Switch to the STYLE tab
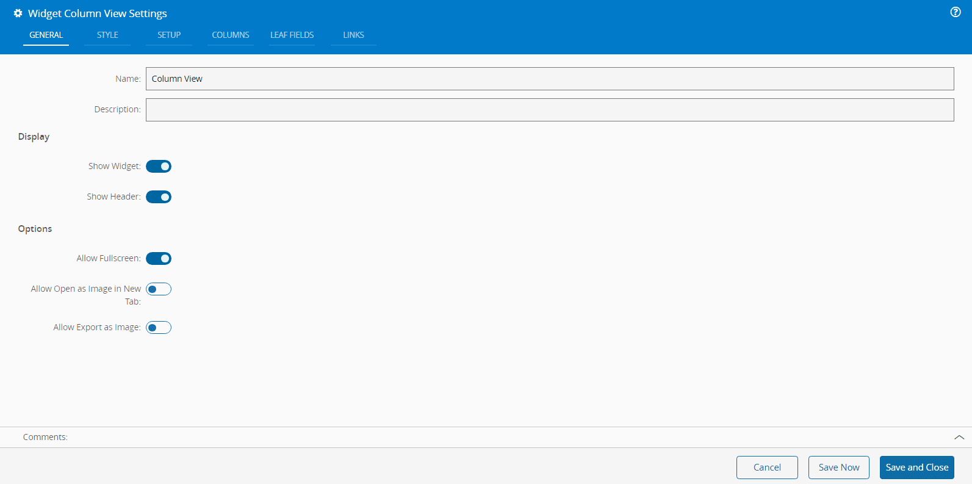The width and height of the screenshot is (972, 484). point(107,35)
